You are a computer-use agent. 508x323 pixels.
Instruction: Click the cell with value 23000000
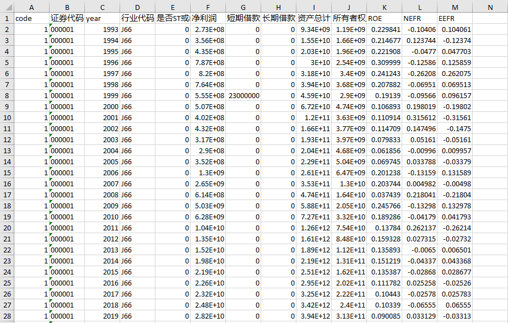(243, 95)
